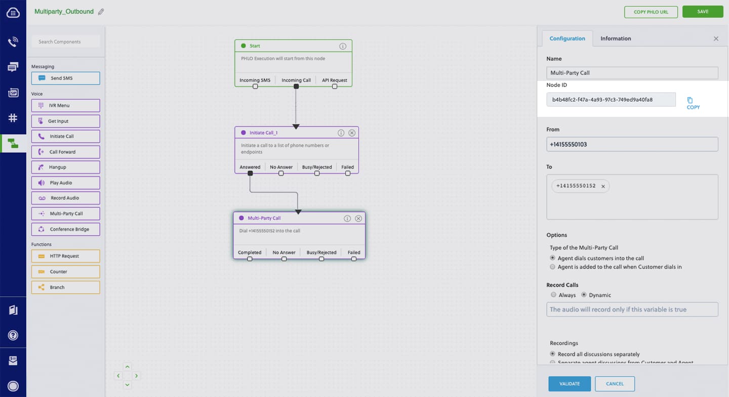Select 'Agent is added when Customer dials in'
The image size is (729, 397).
tap(552, 267)
